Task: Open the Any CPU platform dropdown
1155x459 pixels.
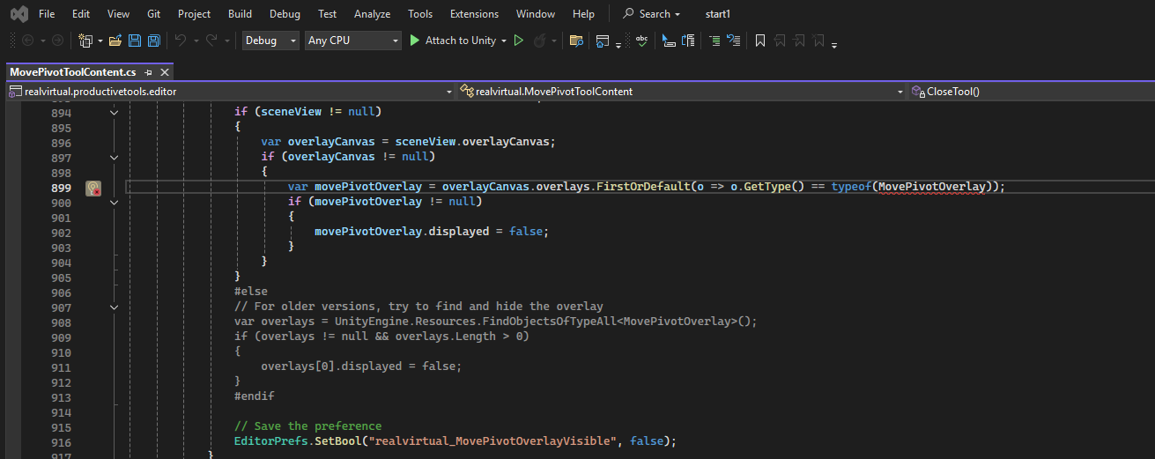Action: [352, 41]
